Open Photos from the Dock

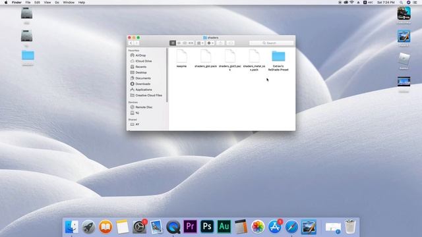(x=258, y=226)
